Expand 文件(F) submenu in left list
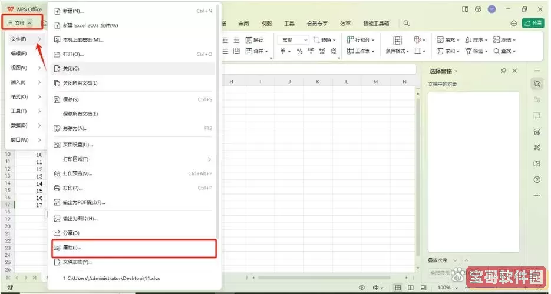This screenshot has width=551, height=294. (x=26, y=39)
